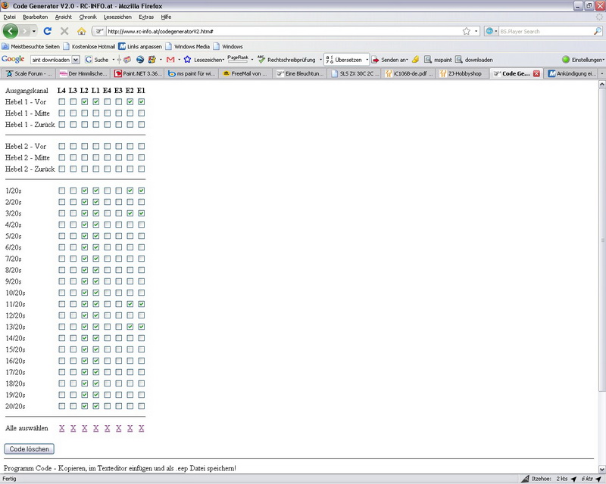Check the L4 box in Hebel 2 - Vor row
This screenshot has height=484, width=606.
62,146
